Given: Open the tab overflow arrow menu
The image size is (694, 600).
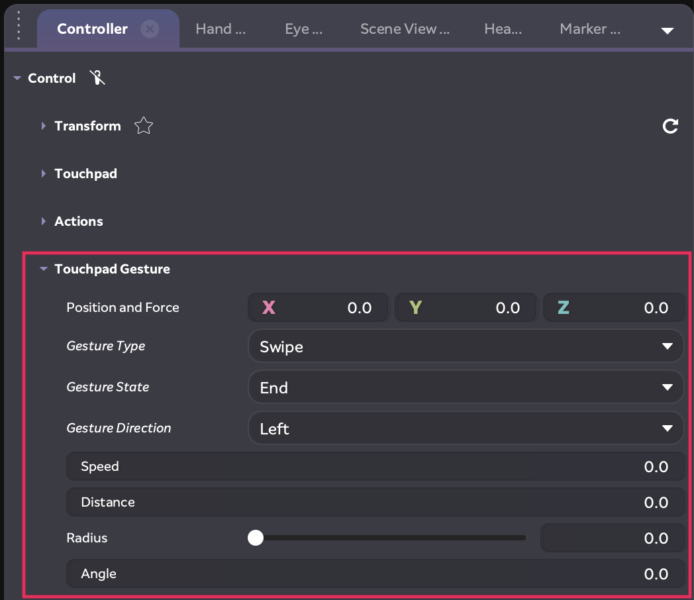Looking at the screenshot, I should [x=668, y=30].
